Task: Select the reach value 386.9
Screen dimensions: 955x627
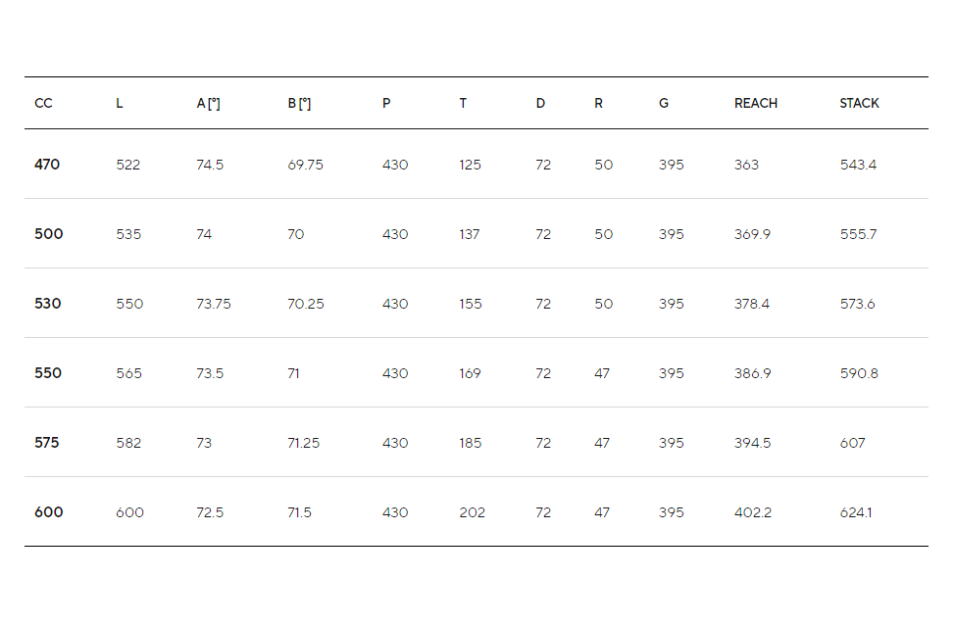Action: (x=752, y=374)
